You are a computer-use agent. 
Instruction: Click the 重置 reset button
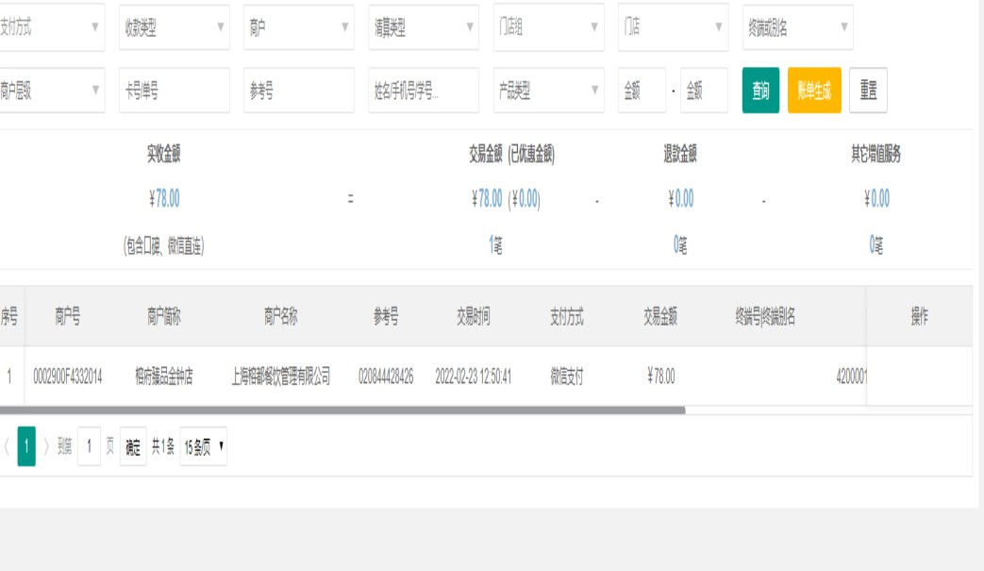point(867,91)
